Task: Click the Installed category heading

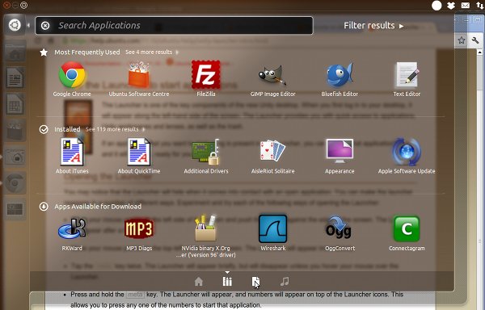Action: point(67,129)
